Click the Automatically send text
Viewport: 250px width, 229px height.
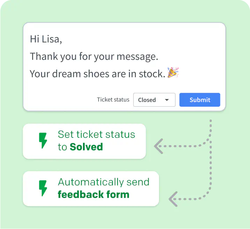(x=104, y=182)
